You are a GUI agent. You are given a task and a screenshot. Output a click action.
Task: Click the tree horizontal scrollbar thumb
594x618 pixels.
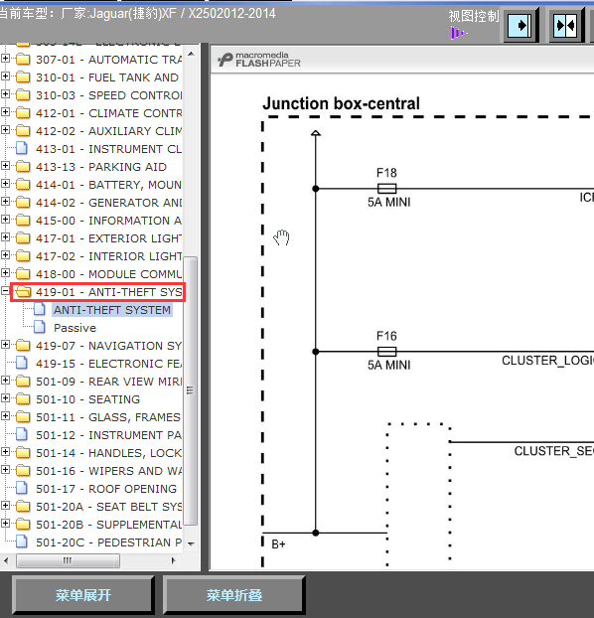[68, 560]
